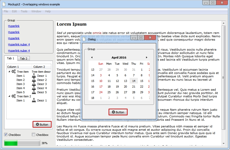Click the flask icon next to Descr 1 under Tree item
This screenshot has width=230, height=150.
tap(34, 76)
